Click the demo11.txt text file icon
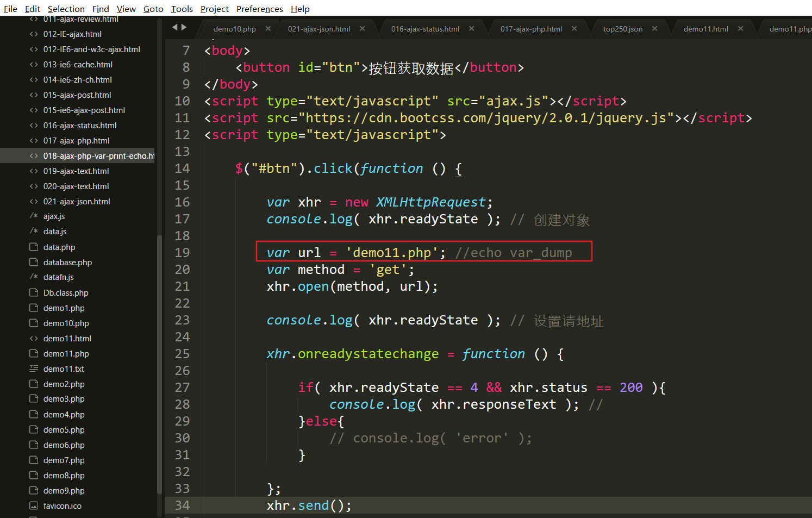 (34, 369)
